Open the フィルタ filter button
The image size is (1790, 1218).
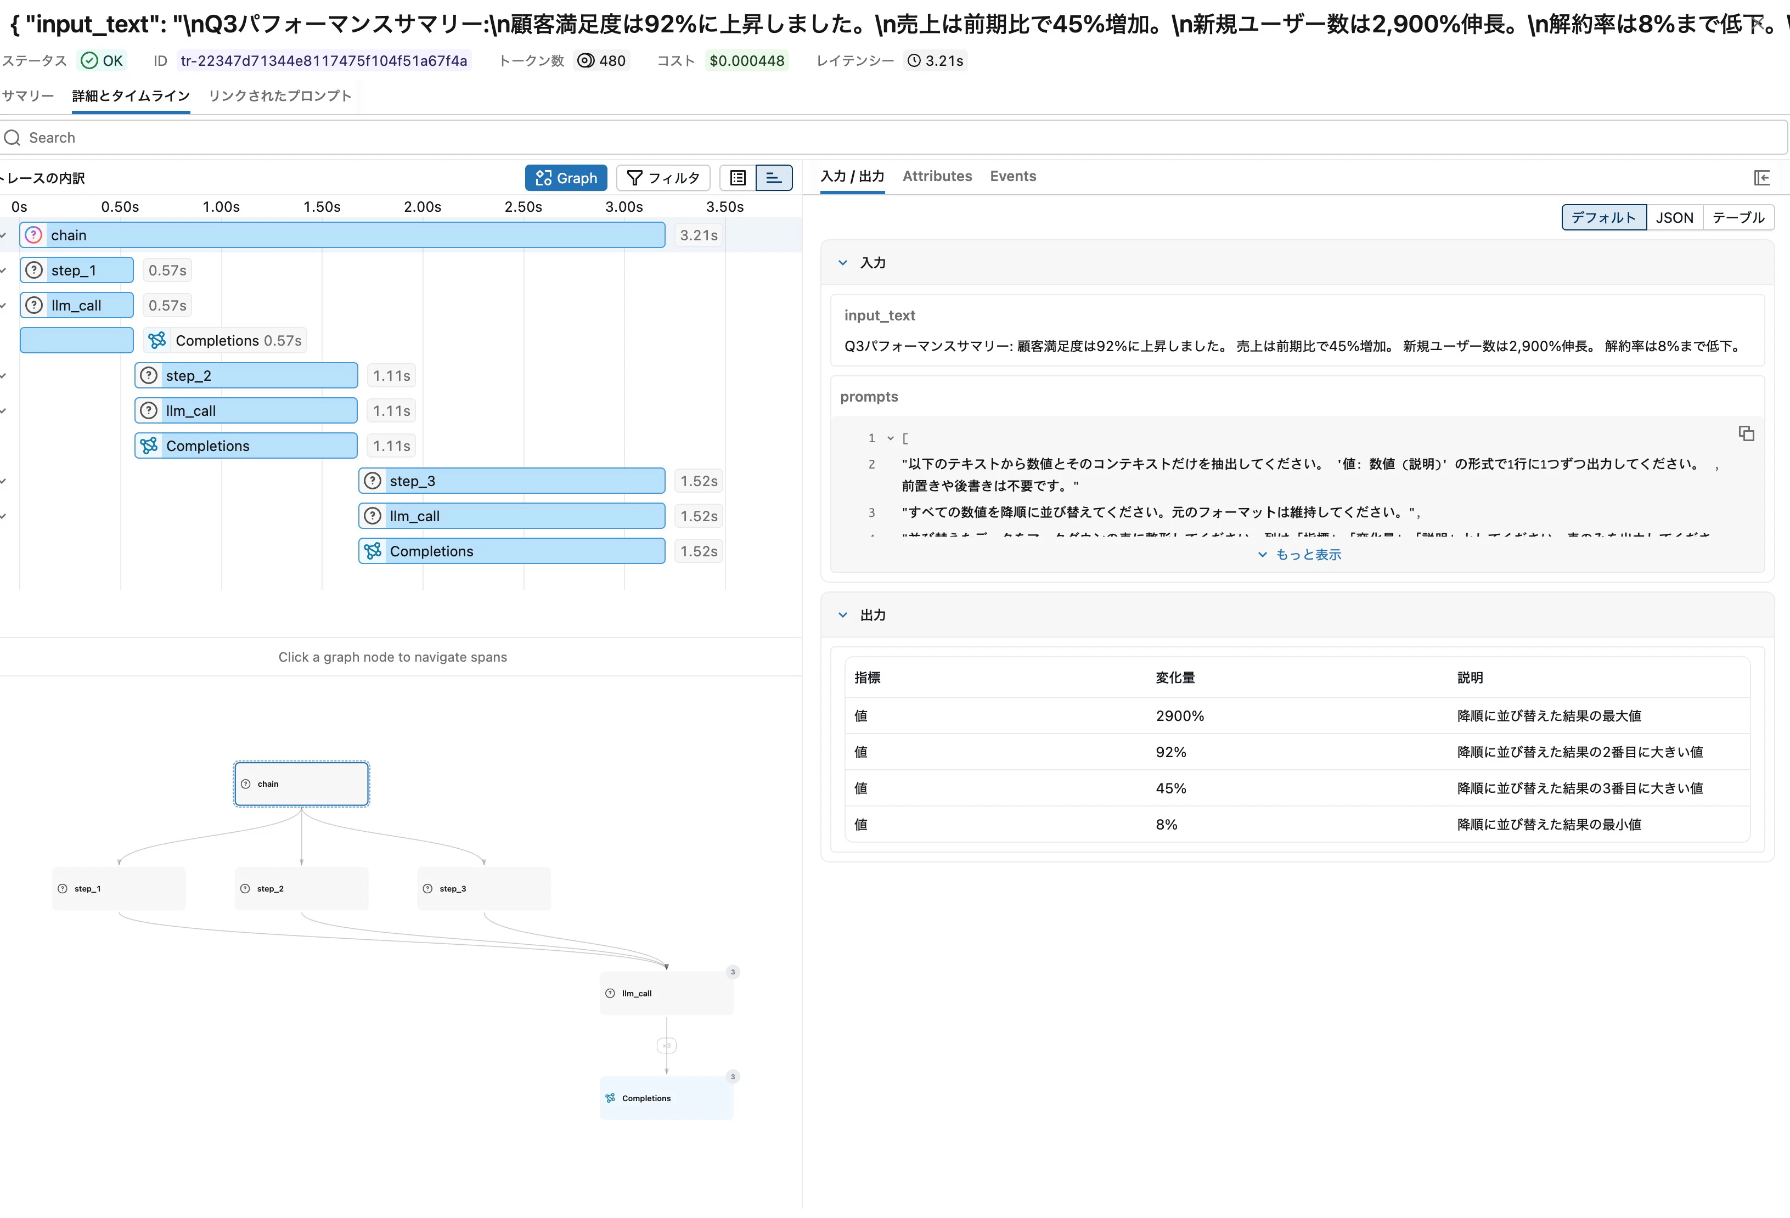[662, 178]
